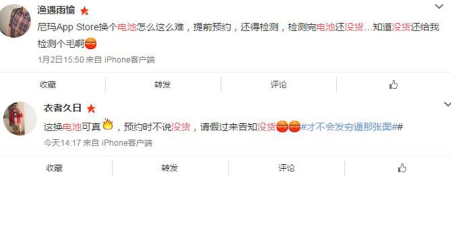Screen dimensions: 451x228
Task: Repost the second post with 转发
Action: (x=170, y=168)
